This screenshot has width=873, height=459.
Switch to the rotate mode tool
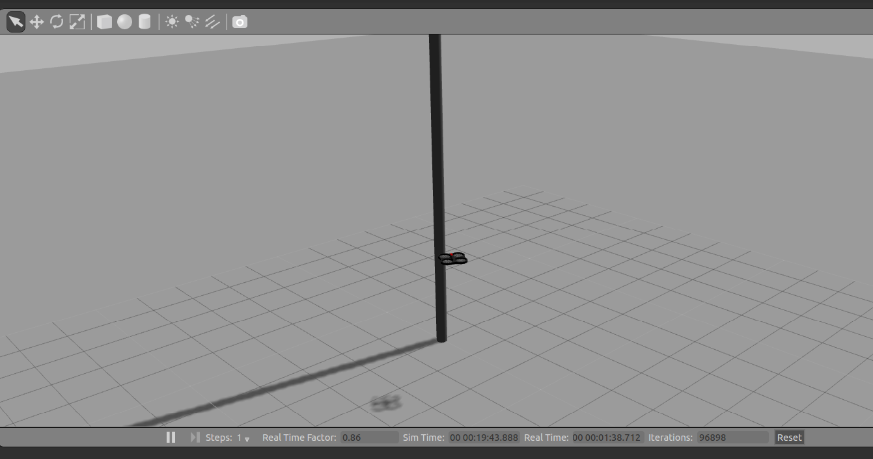tap(57, 22)
